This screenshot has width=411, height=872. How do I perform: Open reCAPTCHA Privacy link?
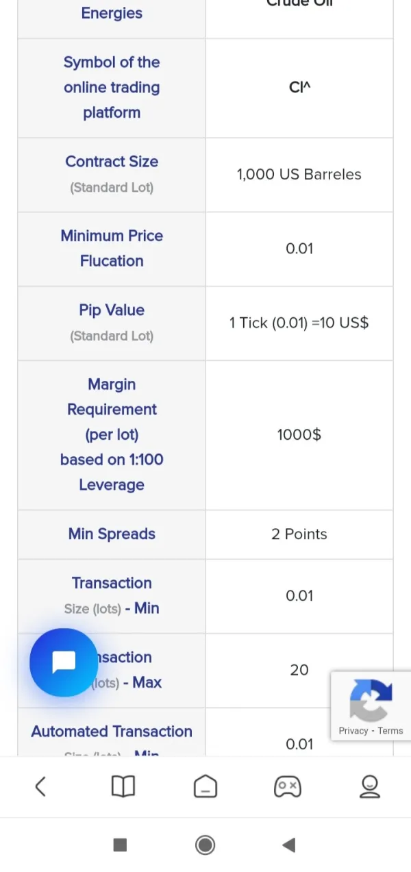pos(353,731)
